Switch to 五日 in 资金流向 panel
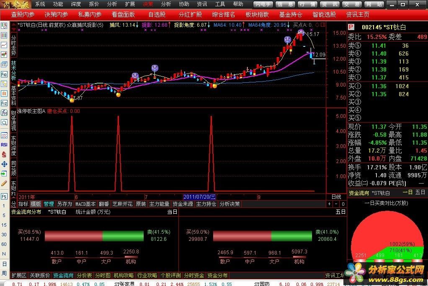Viewport: 428px width, 286px height. pyautogui.click(x=420, y=192)
